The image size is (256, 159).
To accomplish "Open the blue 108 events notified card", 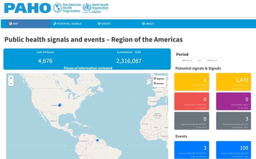I will point(233,150).
